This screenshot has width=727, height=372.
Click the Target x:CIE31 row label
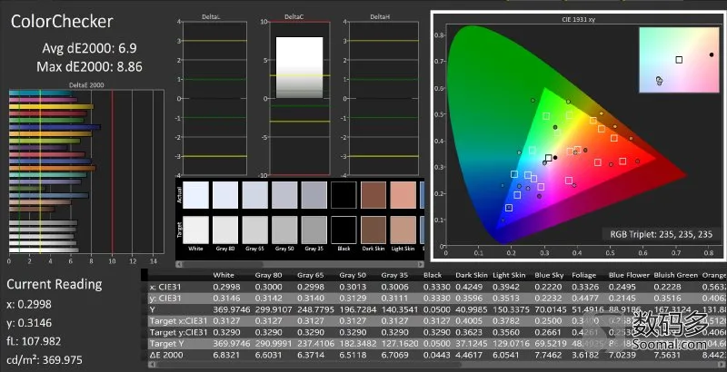[x=178, y=320]
